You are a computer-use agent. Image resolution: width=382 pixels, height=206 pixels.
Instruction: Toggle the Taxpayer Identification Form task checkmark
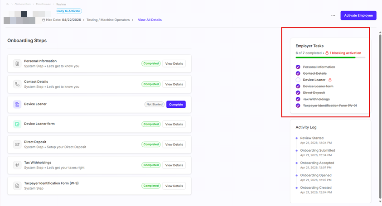[x=298, y=105]
